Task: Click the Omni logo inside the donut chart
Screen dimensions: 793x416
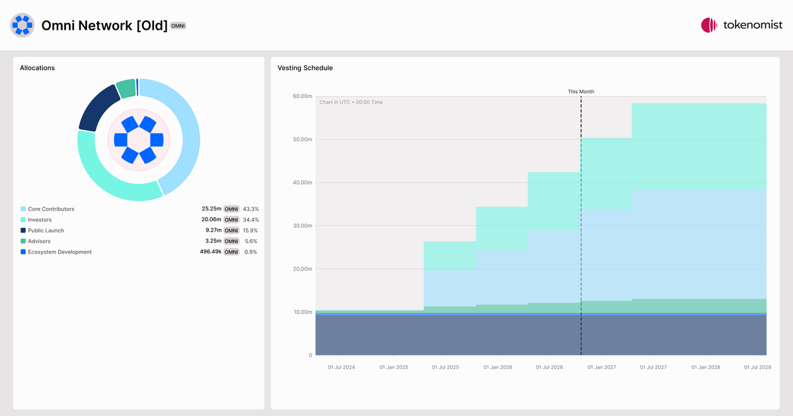Action: 139,140
